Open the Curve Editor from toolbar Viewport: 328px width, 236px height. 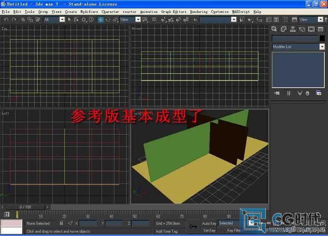click(x=269, y=20)
